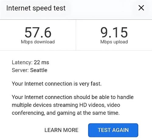Viewport: 152px width, 140px height.
Task: Click the line mentioning HD videos
Action: tap(66, 105)
